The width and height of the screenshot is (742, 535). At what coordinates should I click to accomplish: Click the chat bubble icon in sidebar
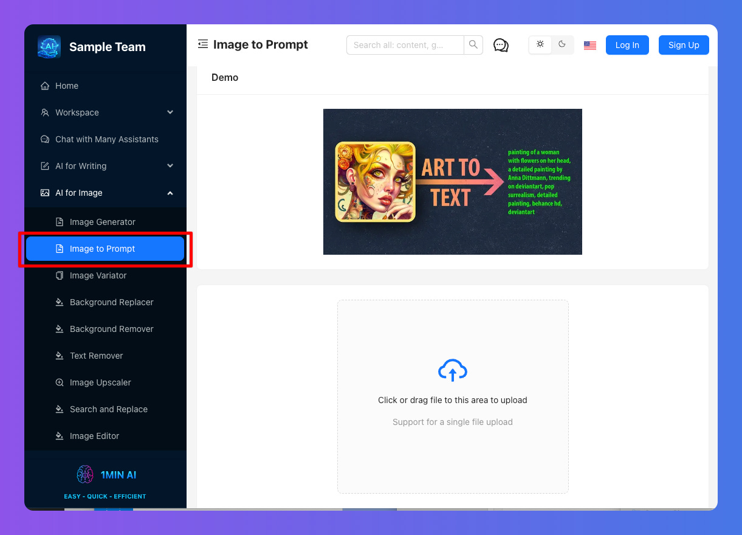(45, 139)
